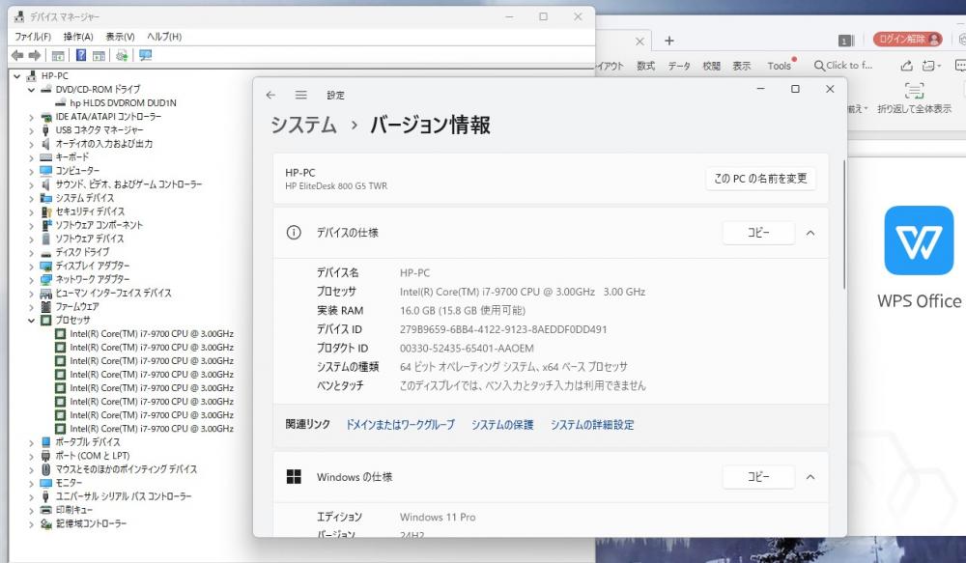Switch to WPS 校閲 tab

712,66
